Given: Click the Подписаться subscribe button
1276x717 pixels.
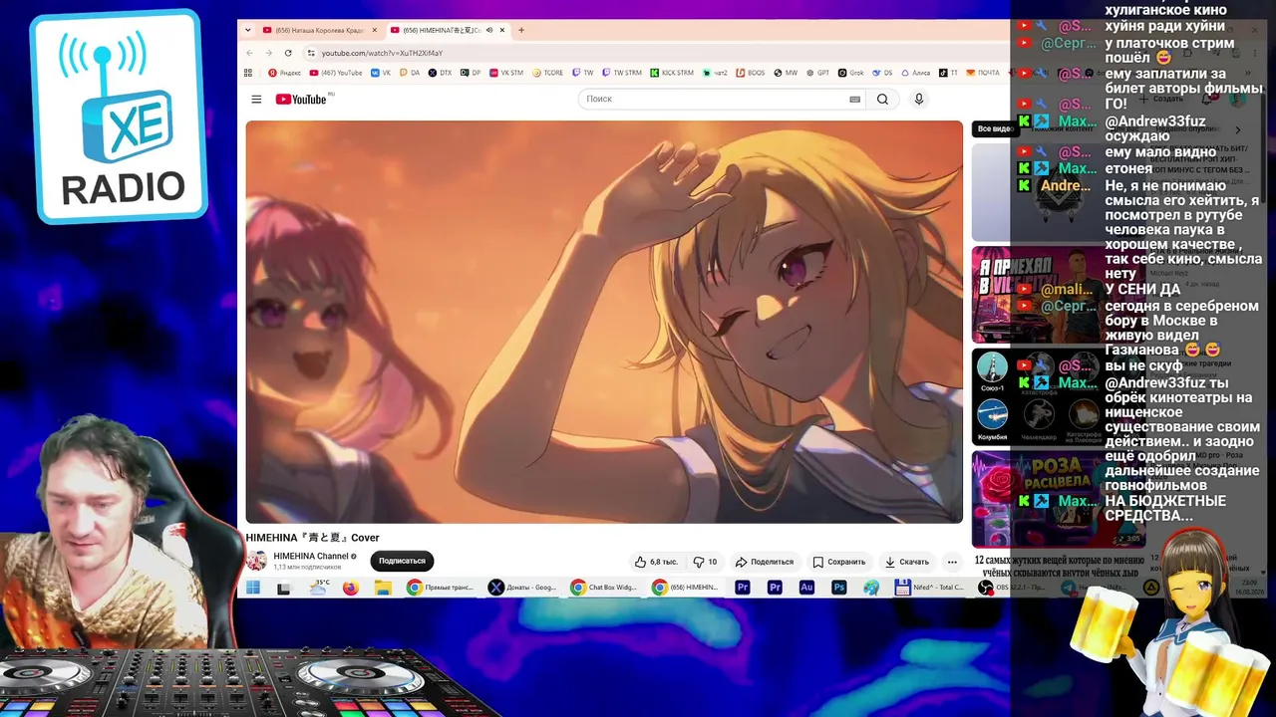Looking at the screenshot, I should 402,561.
